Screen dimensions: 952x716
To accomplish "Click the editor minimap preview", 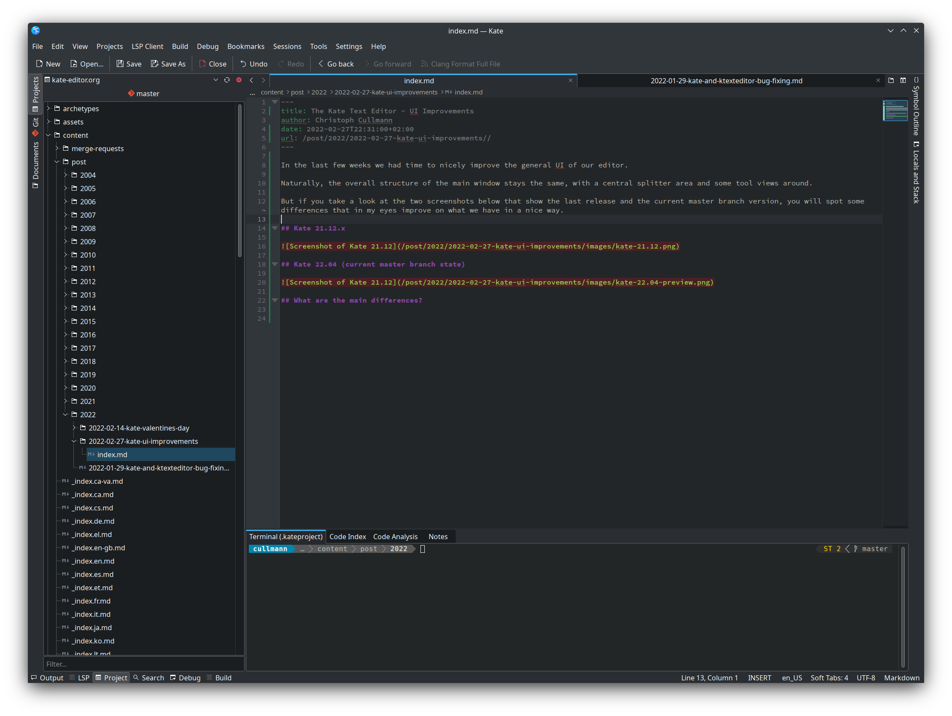I will point(895,111).
